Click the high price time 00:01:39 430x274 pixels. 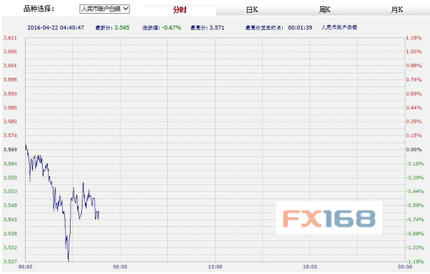pyautogui.click(x=299, y=27)
